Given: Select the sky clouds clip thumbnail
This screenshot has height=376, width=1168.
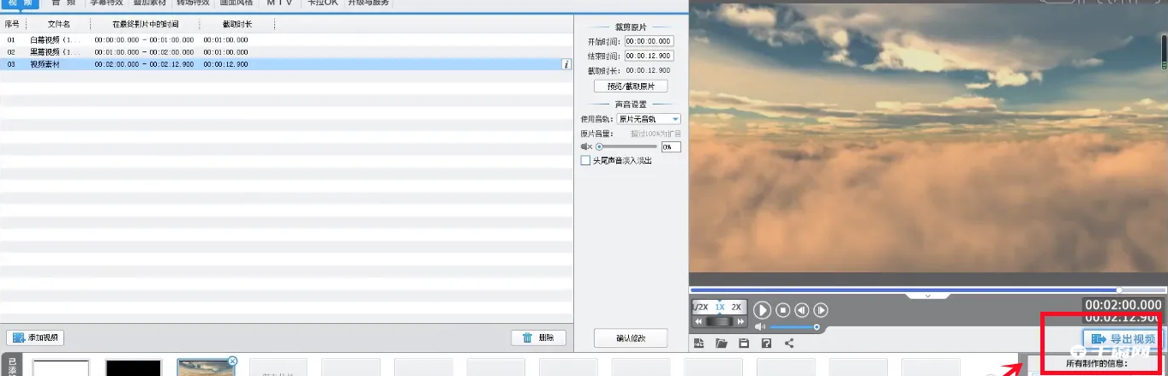Looking at the screenshot, I should 207,367.
